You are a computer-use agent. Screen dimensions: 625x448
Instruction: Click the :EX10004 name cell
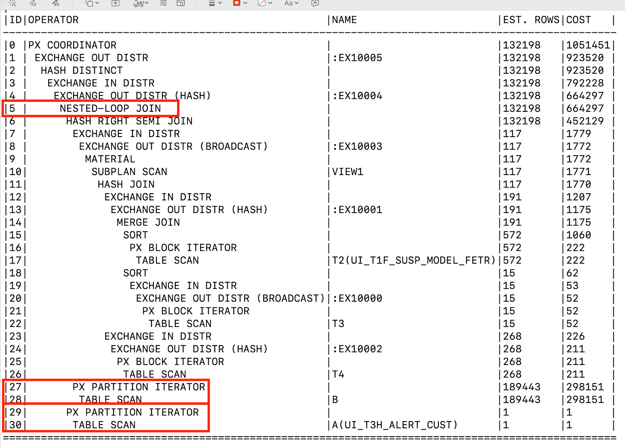[x=357, y=96]
